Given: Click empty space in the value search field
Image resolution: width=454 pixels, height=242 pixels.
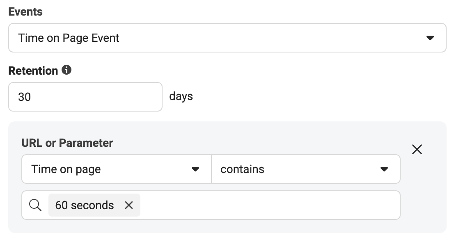Looking at the screenshot, I should (269, 205).
